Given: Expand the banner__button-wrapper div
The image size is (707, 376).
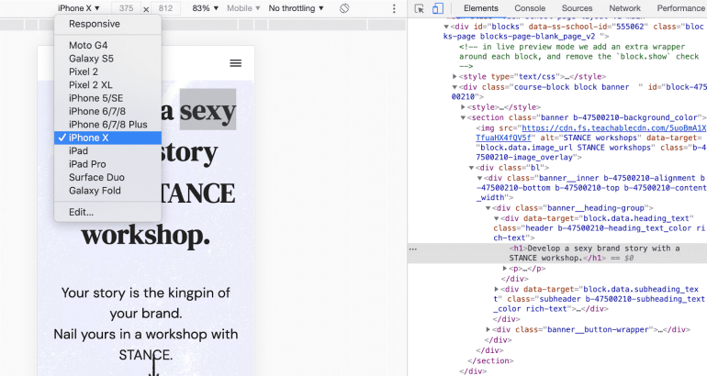Looking at the screenshot, I should (x=488, y=329).
